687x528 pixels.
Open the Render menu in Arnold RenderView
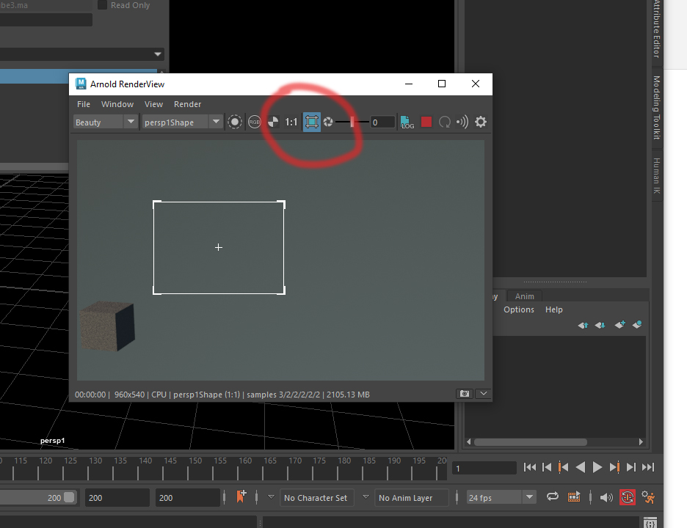(187, 104)
